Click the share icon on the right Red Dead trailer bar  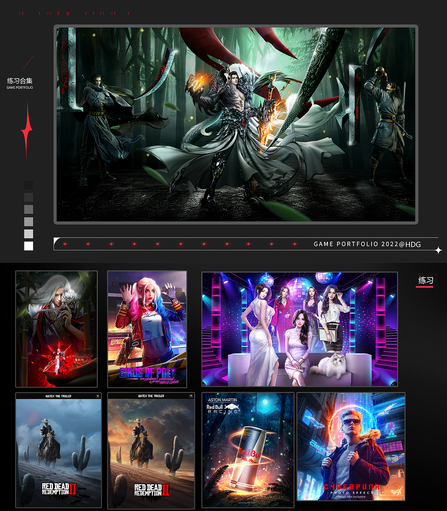point(191,396)
